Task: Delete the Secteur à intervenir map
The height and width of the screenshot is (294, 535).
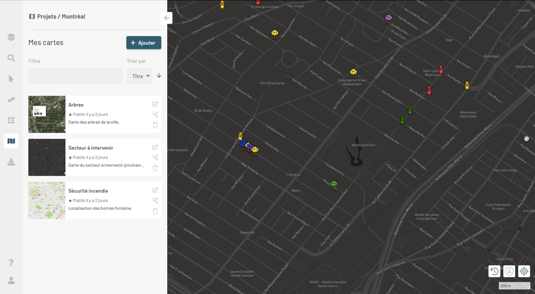Action: pos(155,168)
